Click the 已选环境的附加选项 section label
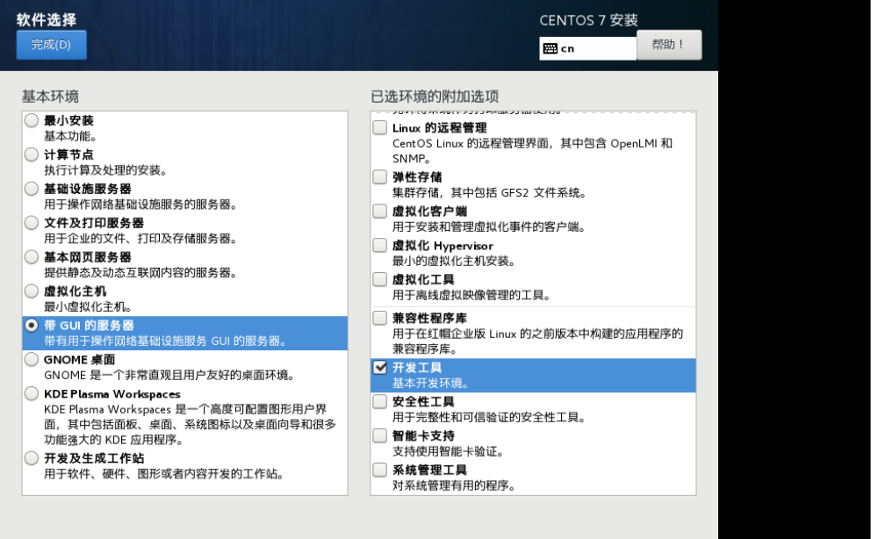 [435, 97]
